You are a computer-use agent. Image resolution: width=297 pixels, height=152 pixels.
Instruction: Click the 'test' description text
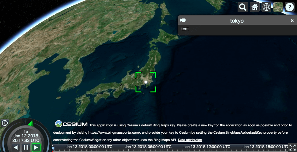tap(185, 29)
